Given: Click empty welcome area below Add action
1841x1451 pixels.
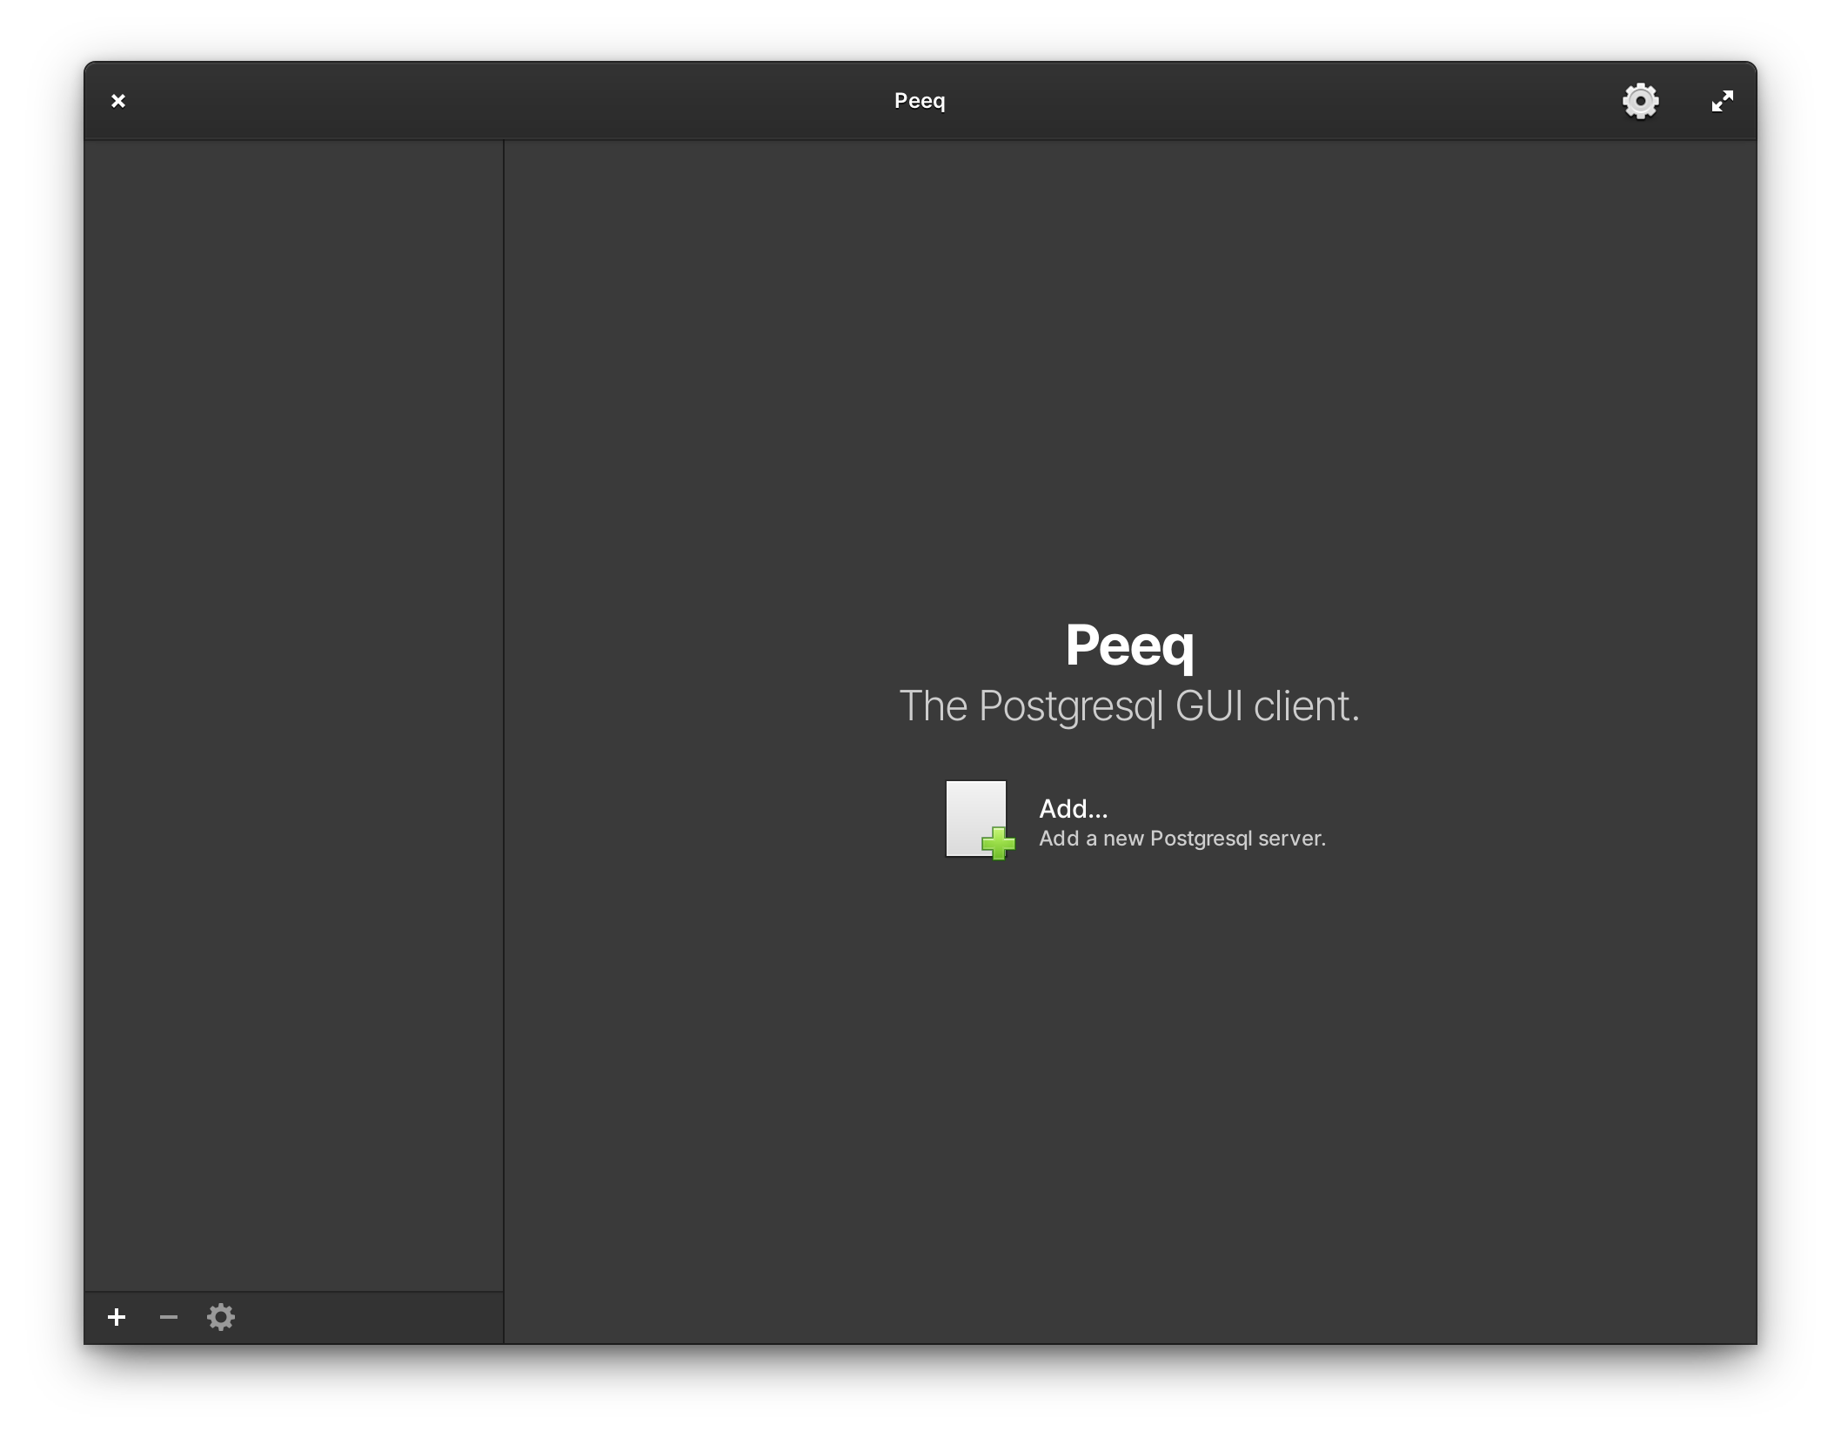Looking at the screenshot, I should click(1129, 1087).
